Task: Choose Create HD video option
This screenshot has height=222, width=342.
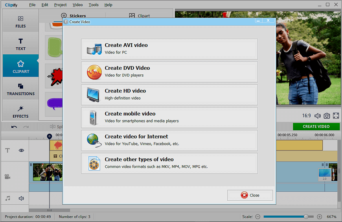Action: pos(169,94)
